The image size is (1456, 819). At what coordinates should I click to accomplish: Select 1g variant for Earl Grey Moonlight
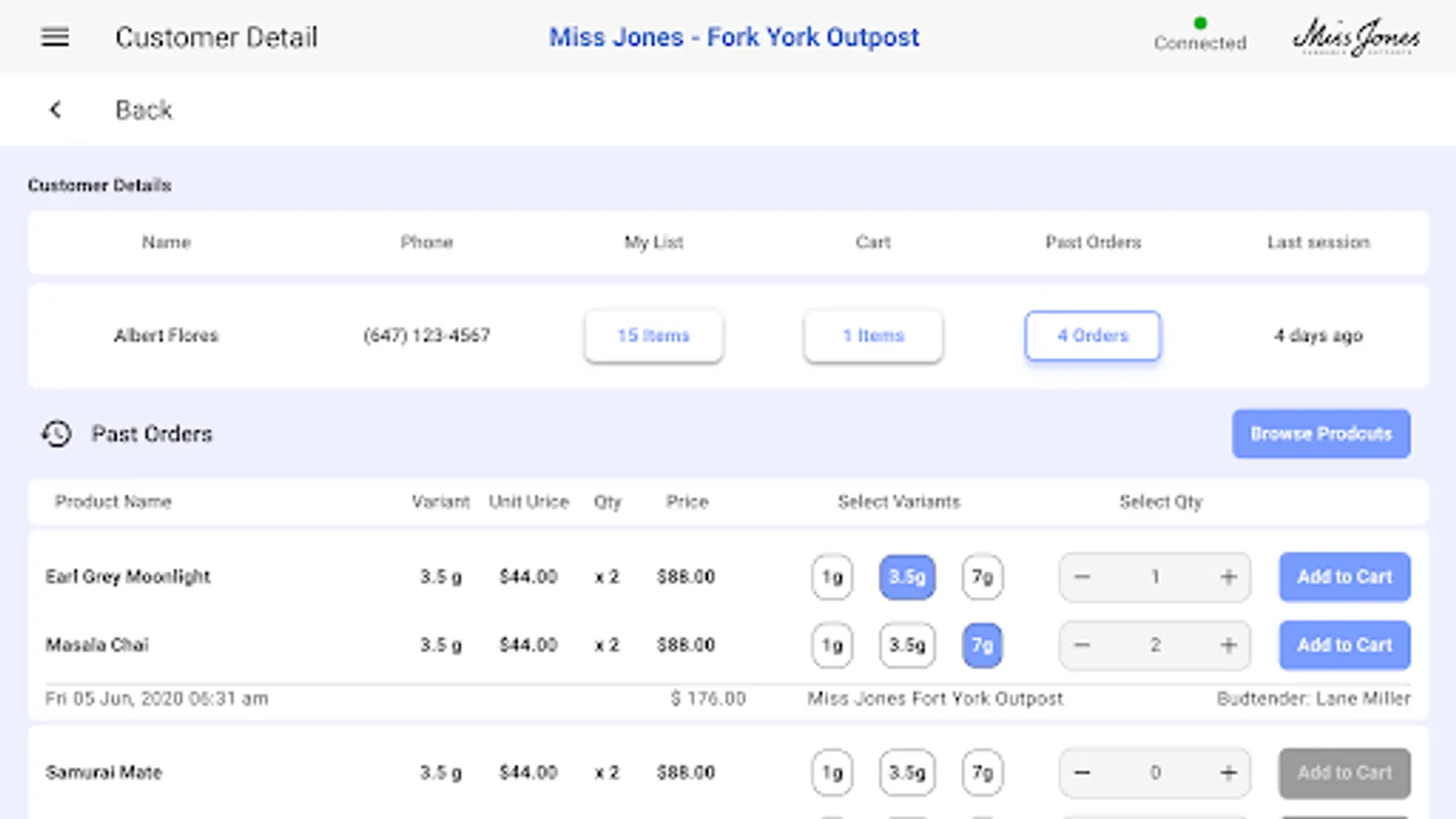pyautogui.click(x=832, y=577)
